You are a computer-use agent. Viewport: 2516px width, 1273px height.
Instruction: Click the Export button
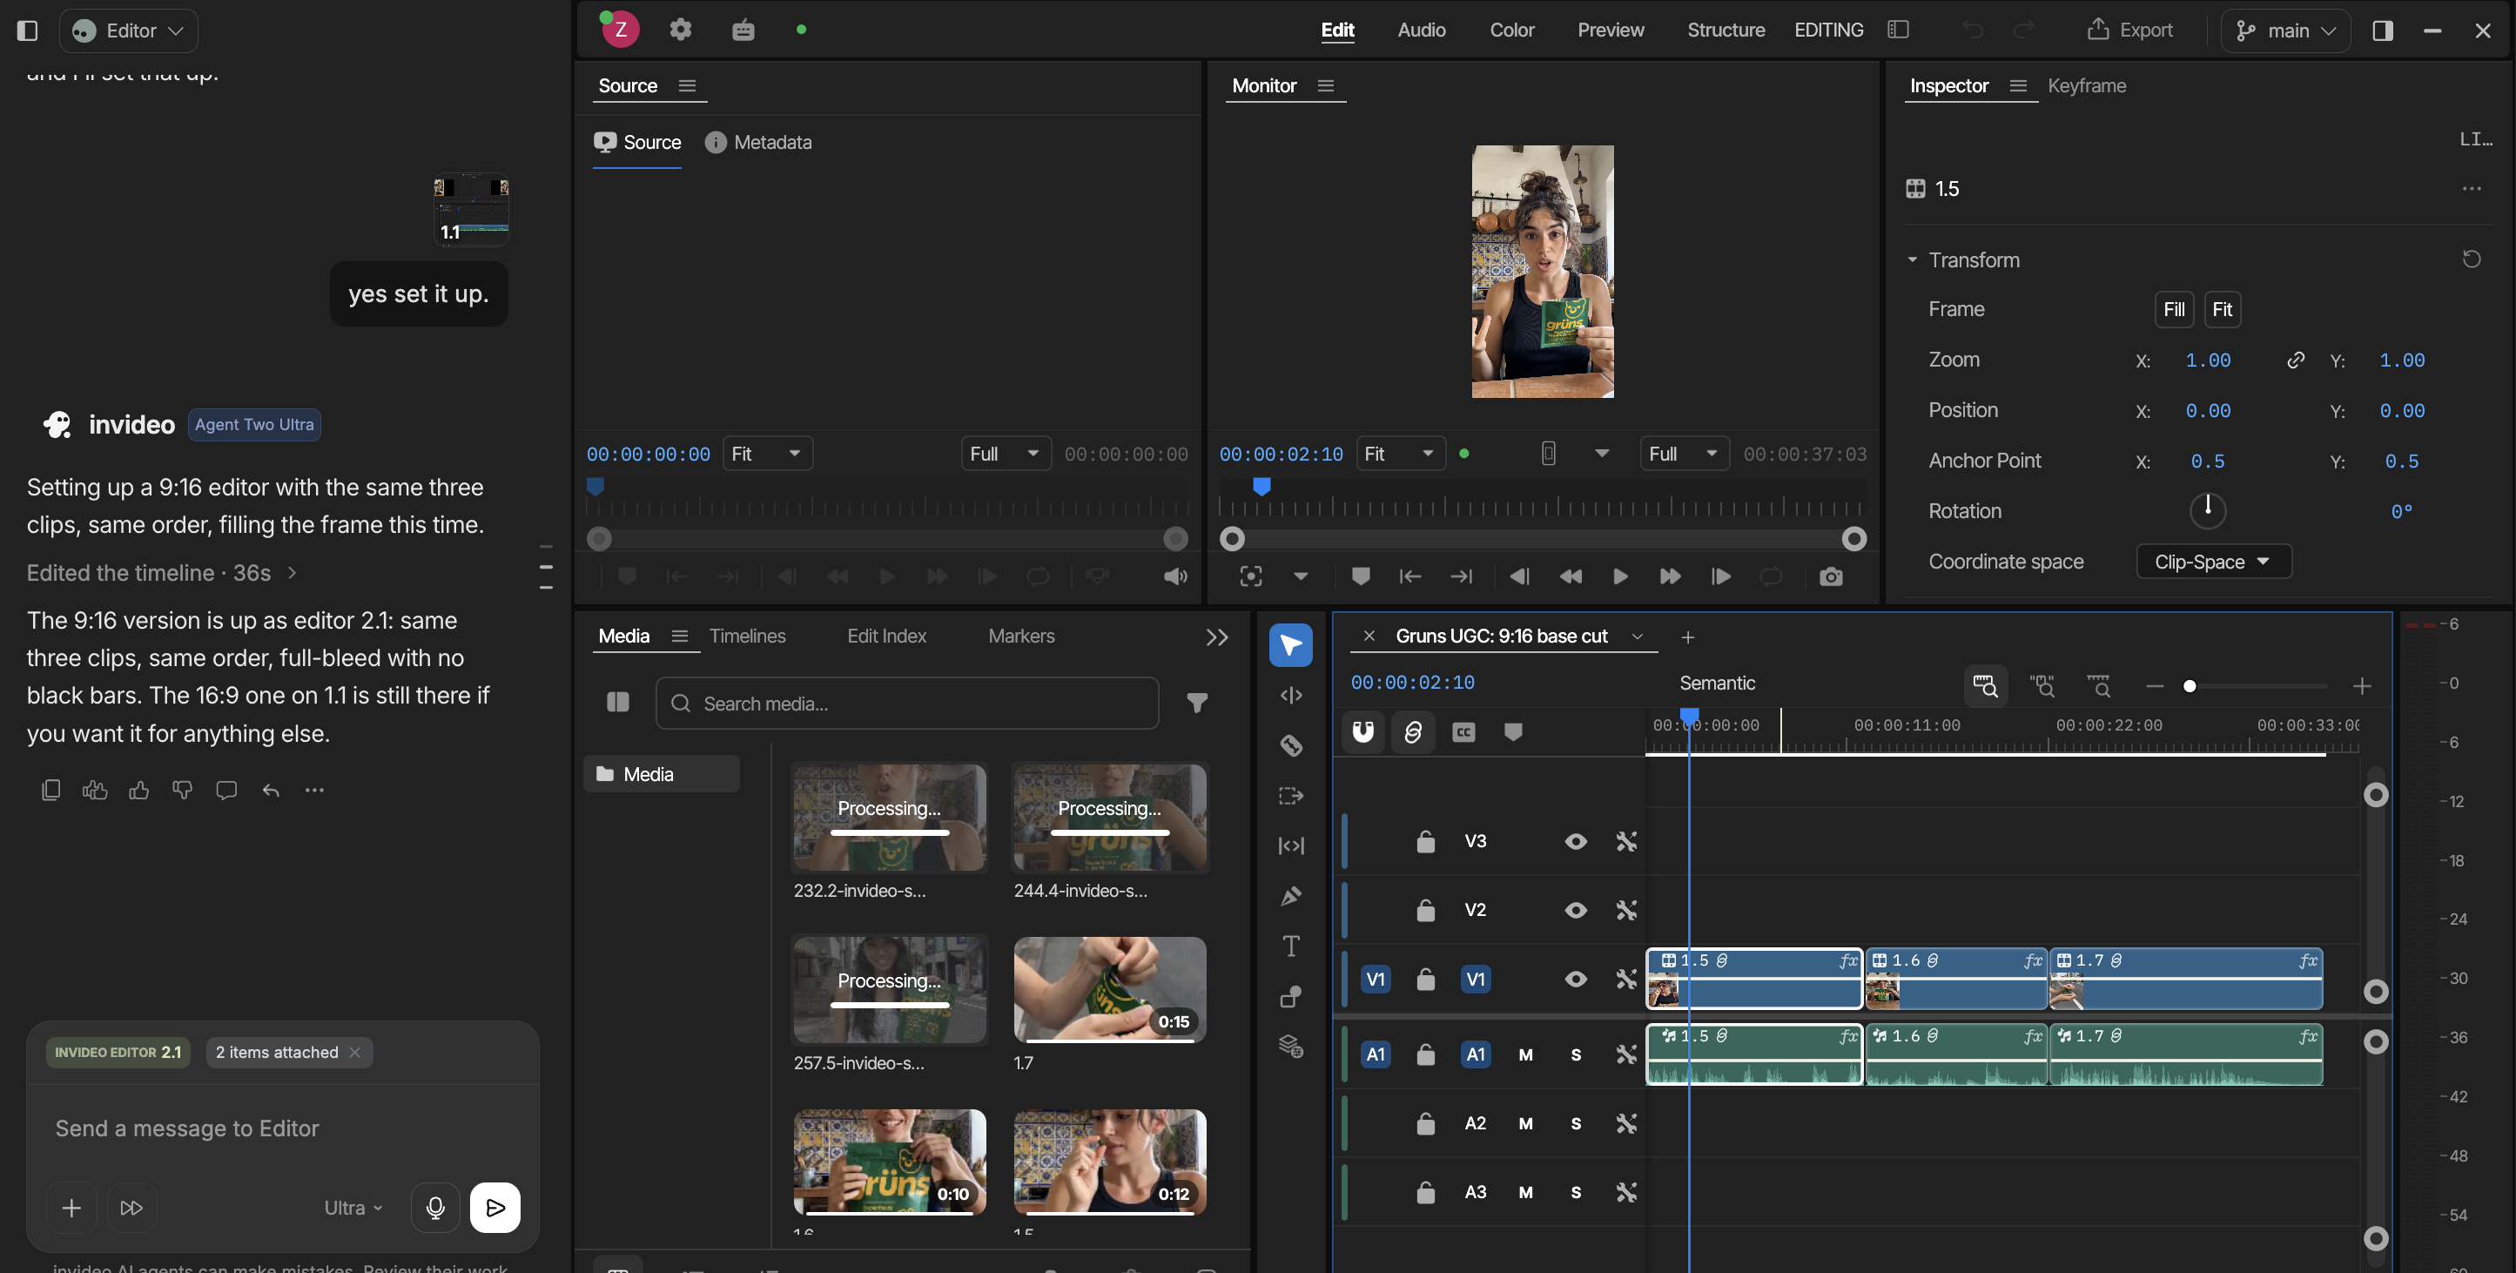pyautogui.click(x=2130, y=30)
